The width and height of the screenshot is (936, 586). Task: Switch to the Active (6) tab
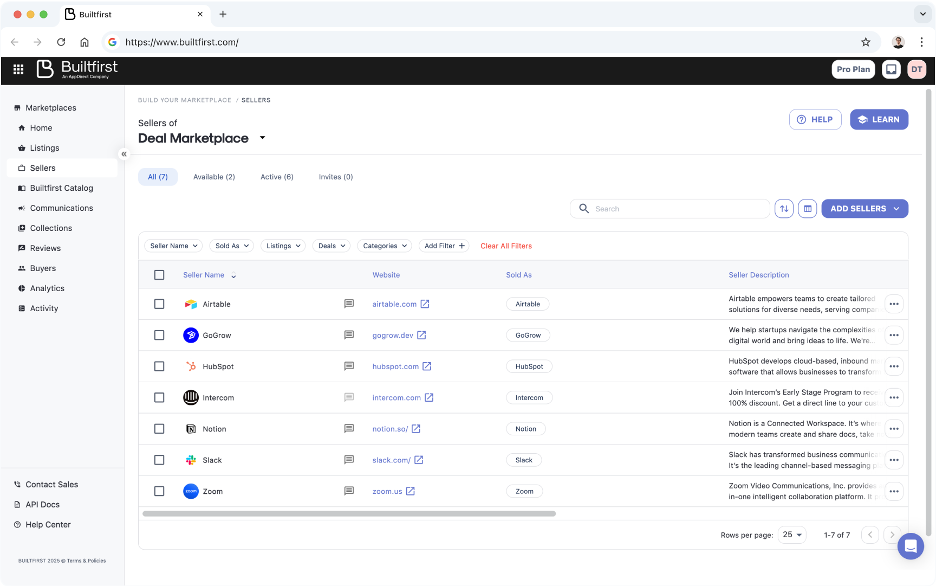[x=277, y=177]
